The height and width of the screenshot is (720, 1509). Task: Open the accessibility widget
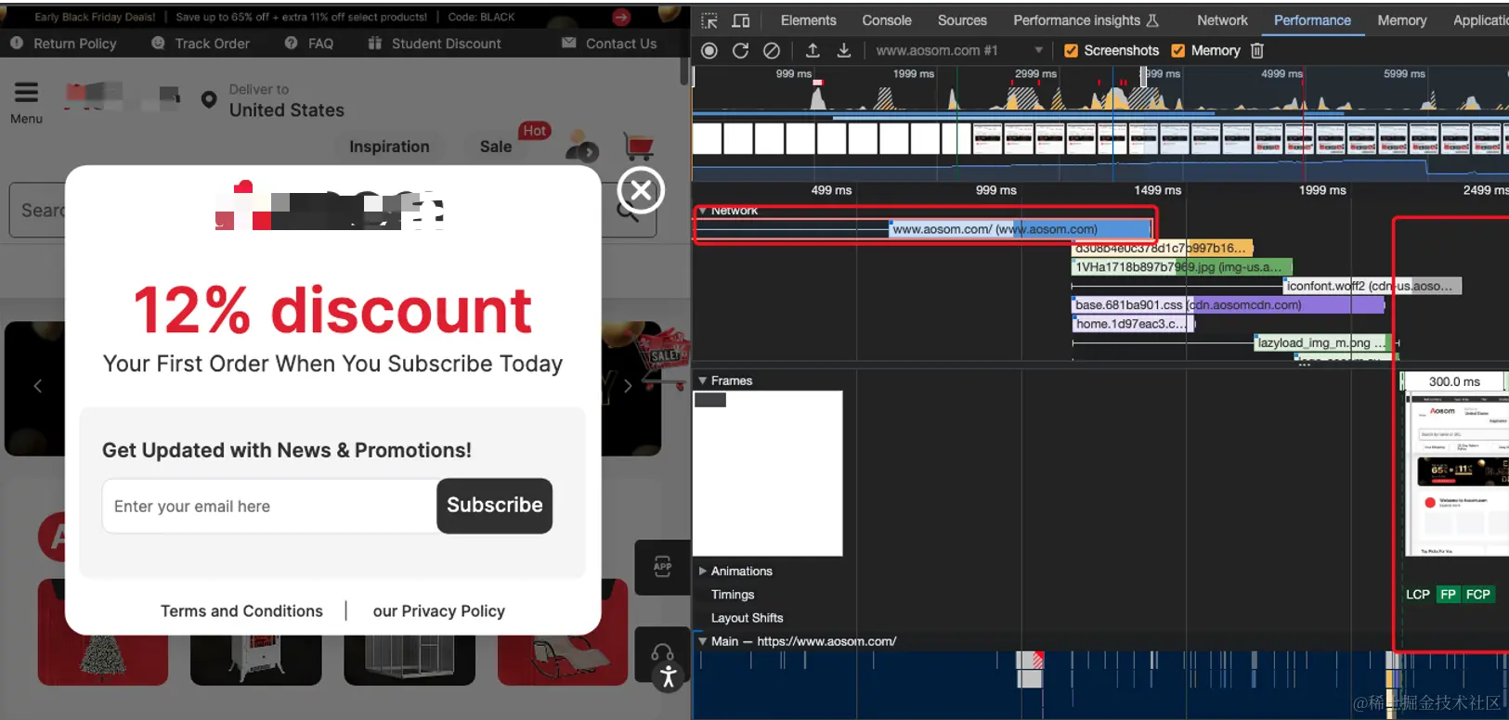668,677
